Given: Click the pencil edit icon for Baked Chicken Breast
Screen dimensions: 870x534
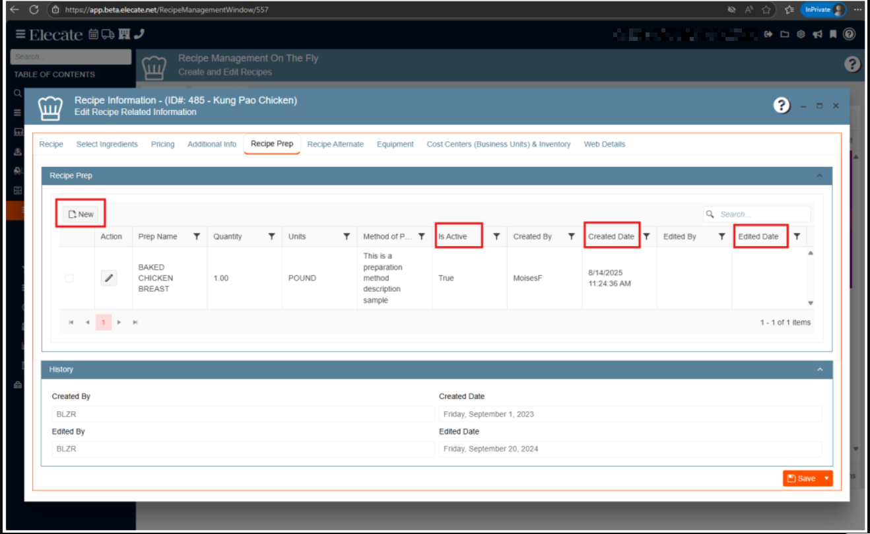Looking at the screenshot, I should (x=110, y=279).
